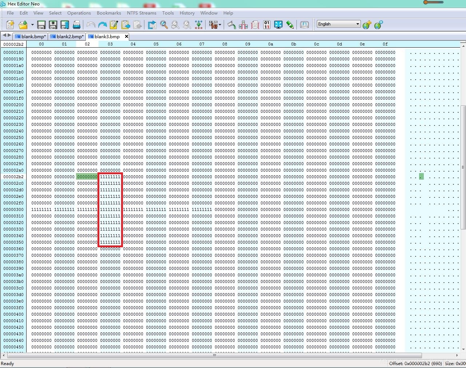This screenshot has width=466, height=368.
Task: Close the blank3.bmp tab
Action: [x=126, y=36]
